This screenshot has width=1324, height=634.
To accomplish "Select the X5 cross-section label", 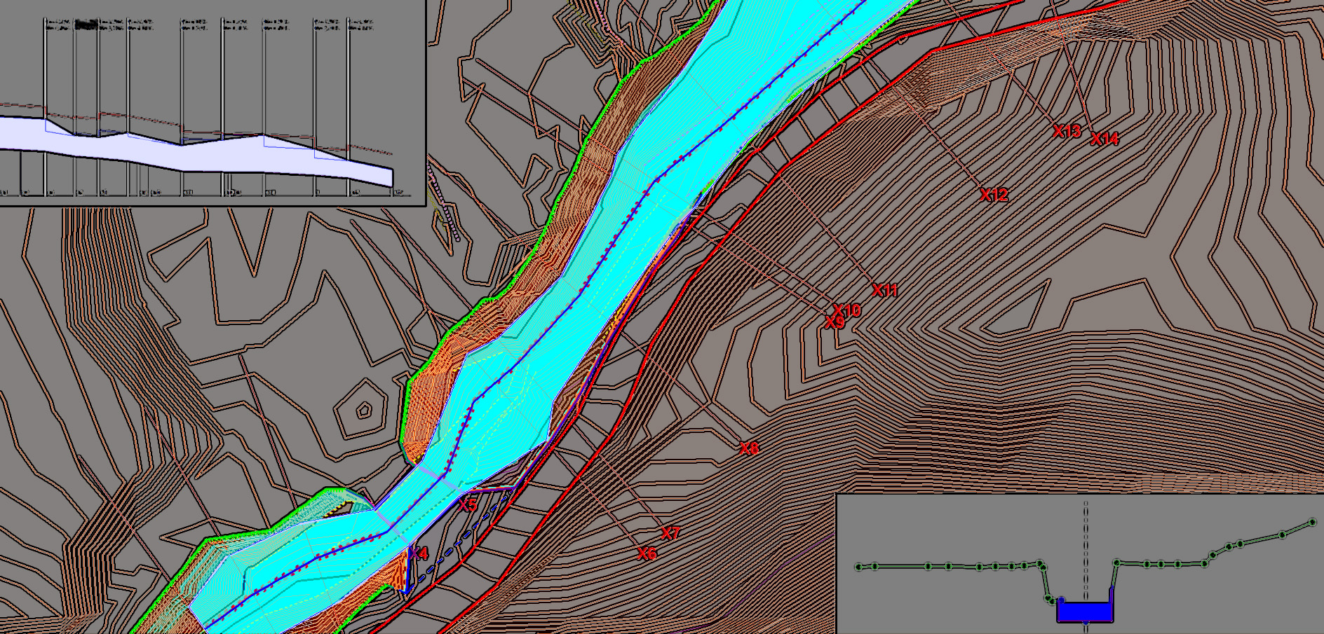I will tap(468, 504).
